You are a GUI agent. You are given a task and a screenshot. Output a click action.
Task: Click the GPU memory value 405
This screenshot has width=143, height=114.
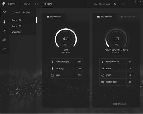[130, 82]
